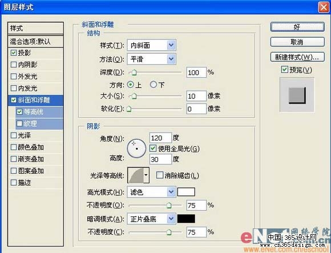Uncheck 使用全局光 use global light

(153, 148)
